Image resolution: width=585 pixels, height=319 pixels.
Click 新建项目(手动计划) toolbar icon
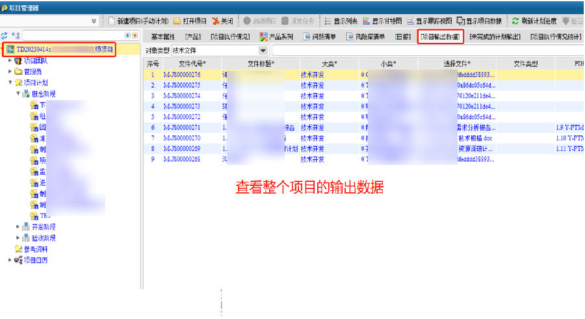(x=112, y=21)
